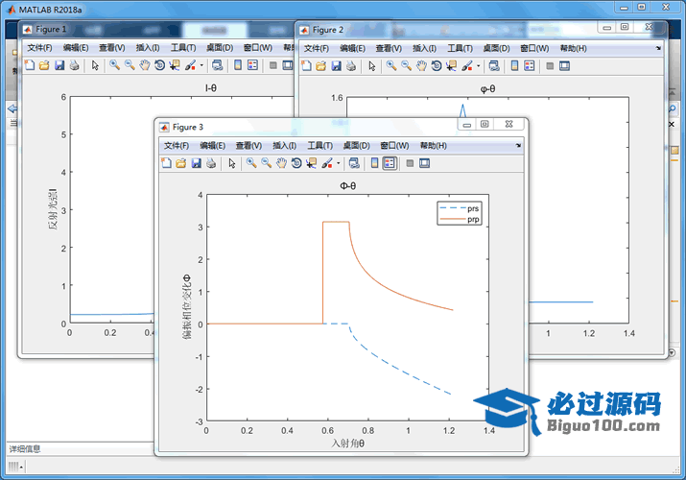Click Rotate 3D icon in Figure 2 toolbar
The image size is (686, 480).
[437, 66]
